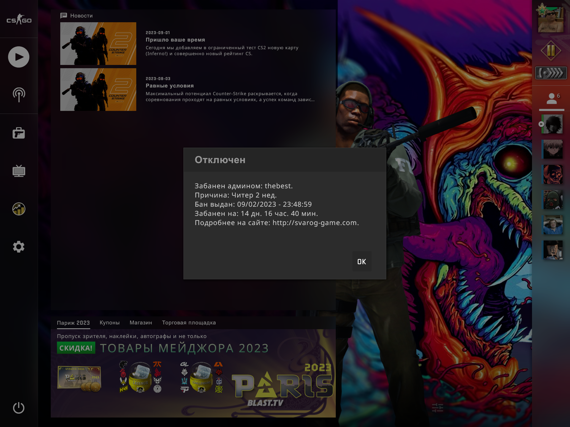Click the power quit icon
The height and width of the screenshot is (427, 570).
tap(19, 408)
